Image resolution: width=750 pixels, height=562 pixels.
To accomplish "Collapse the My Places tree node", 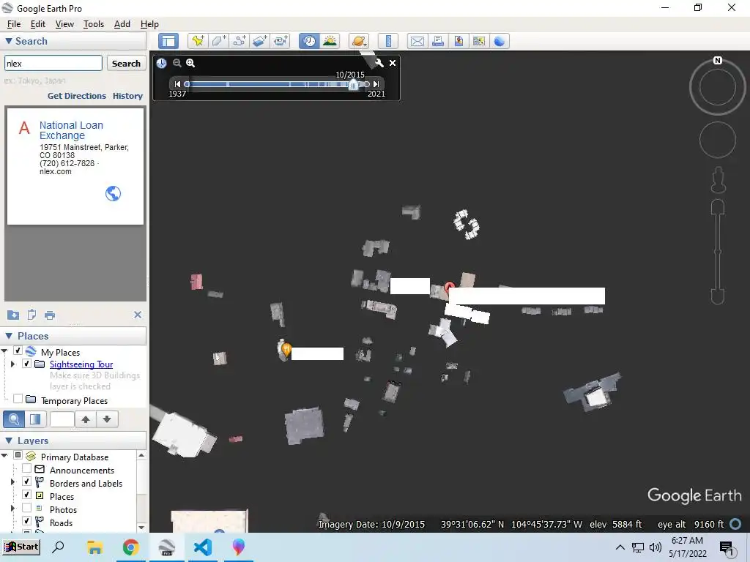I will 5,351.
